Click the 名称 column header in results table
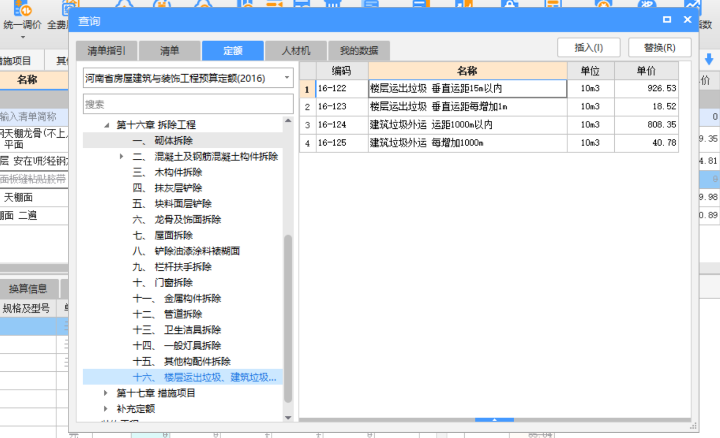The image size is (720, 438). point(467,71)
